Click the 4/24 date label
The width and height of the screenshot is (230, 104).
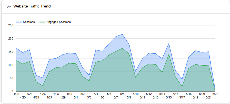pyautogui.click(x=29, y=94)
